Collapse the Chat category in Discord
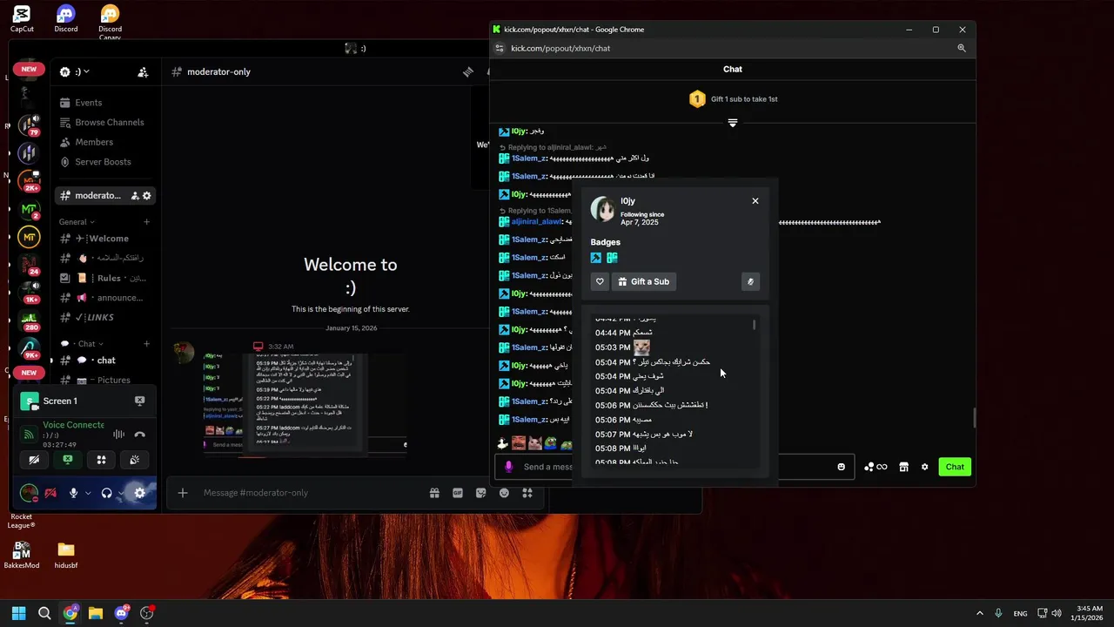 point(82,344)
